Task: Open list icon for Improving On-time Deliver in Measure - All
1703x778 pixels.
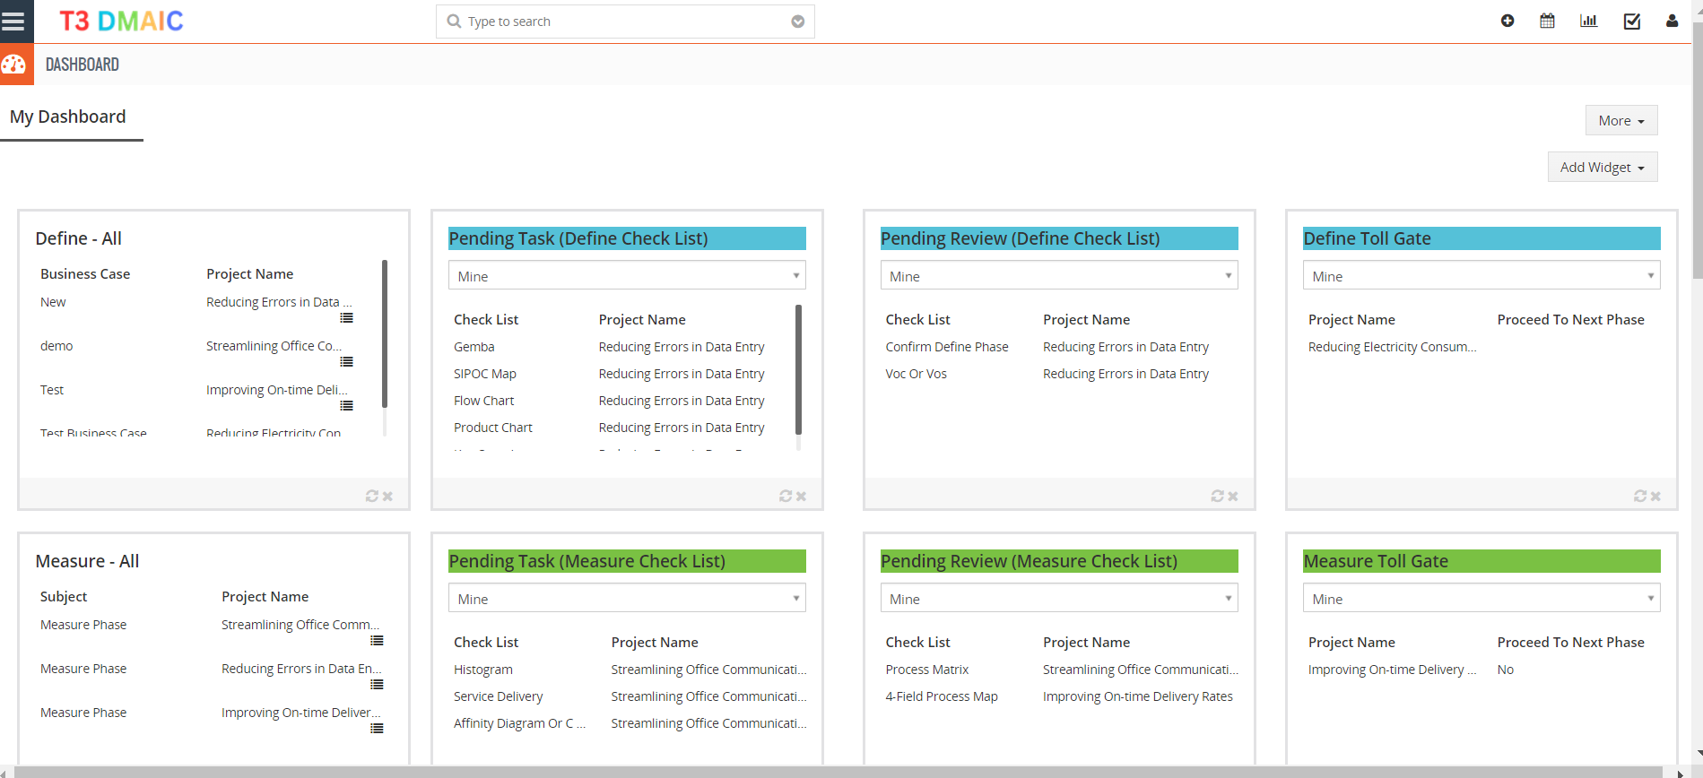Action: [378, 729]
